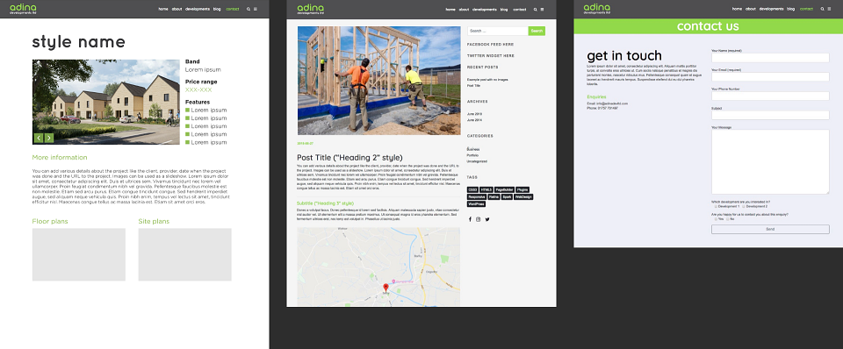The width and height of the screenshot is (843, 349).
Task: Select the No radio option
Action: point(728,218)
